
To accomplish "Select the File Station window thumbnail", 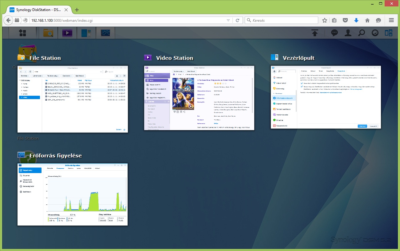I will [x=73, y=99].
